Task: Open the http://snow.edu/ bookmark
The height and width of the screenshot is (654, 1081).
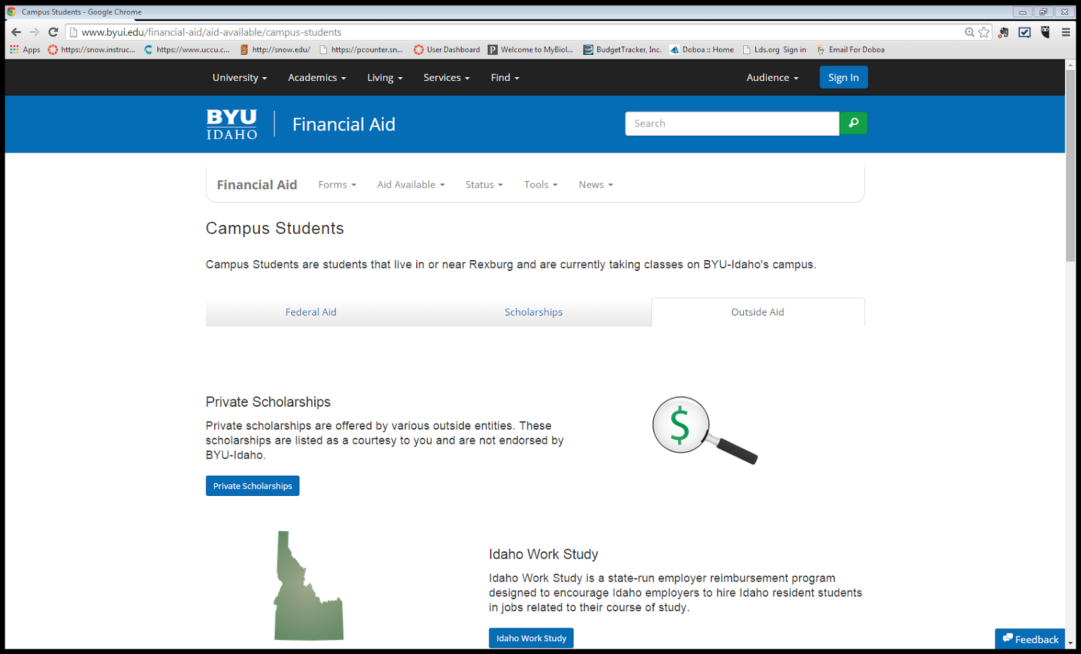Action: tap(275, 49)
